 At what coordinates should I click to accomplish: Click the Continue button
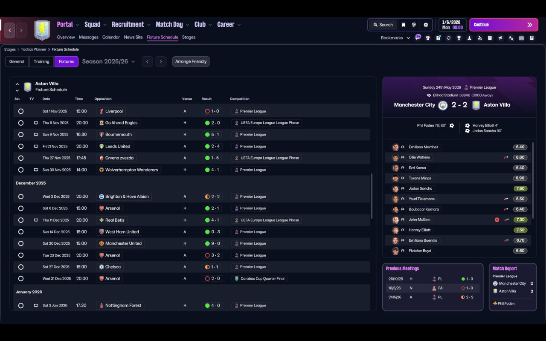pyautogui.click(x=503, y=25)
